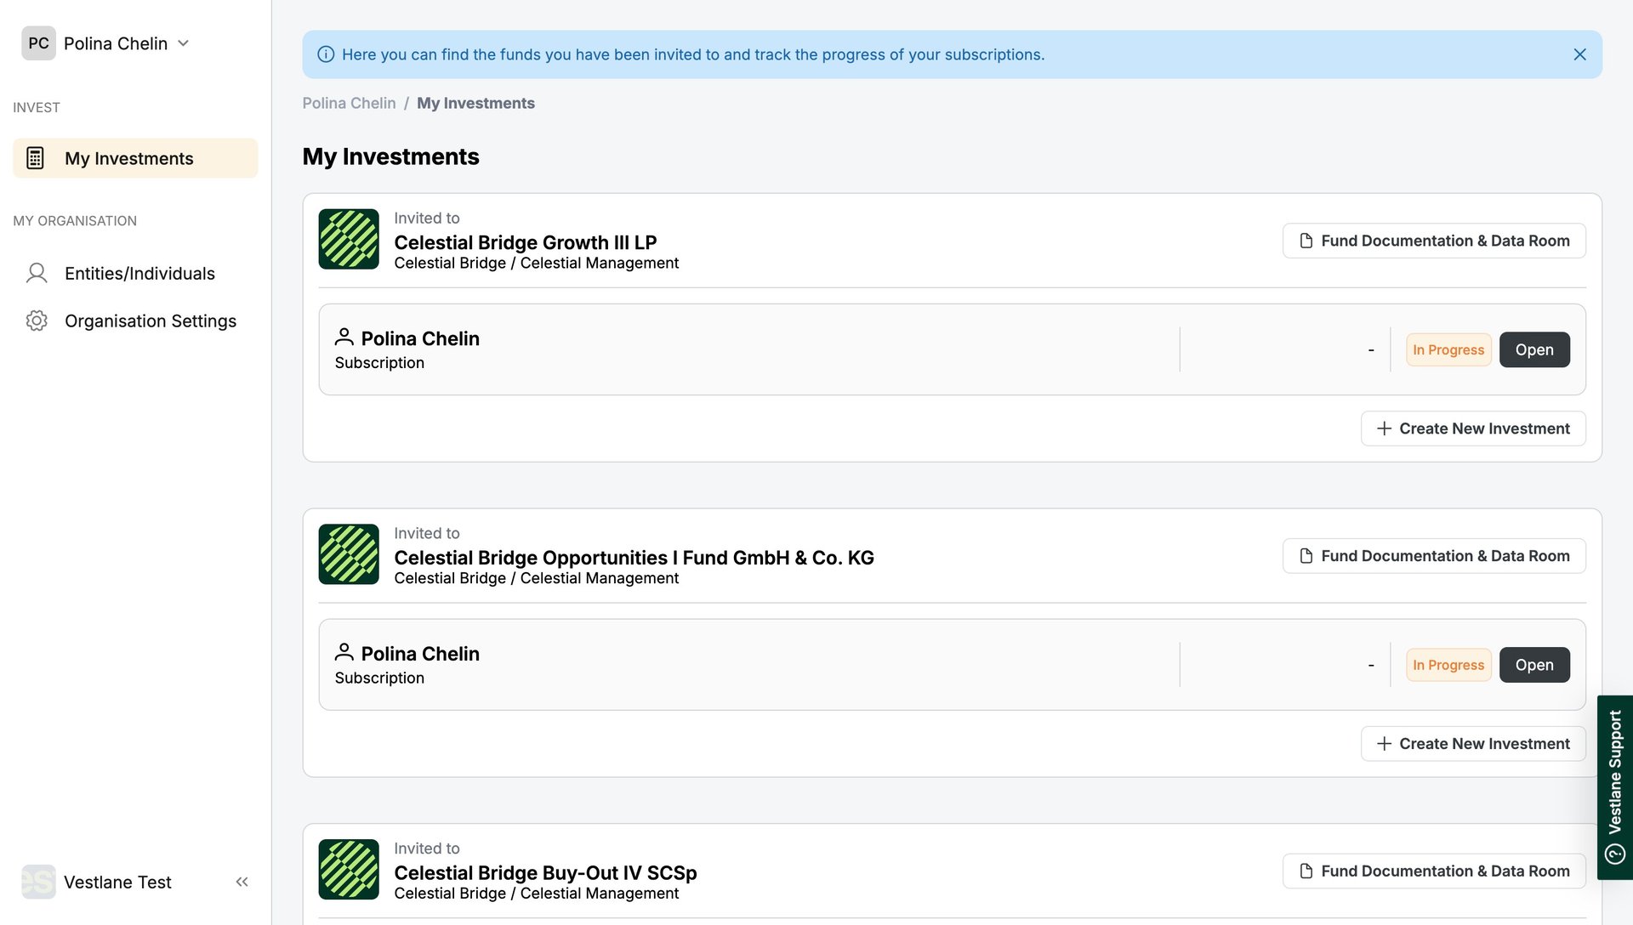This screenshot has width=1633, height=925.
Task: Create New Investment in Opportunities I Fund
Action: click(x=1472, y=744)
